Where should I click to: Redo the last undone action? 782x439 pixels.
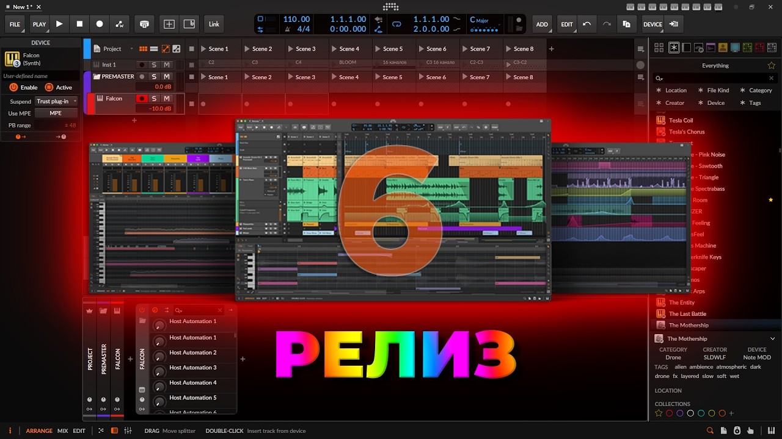pyautogui.click(x=607, y=24)
